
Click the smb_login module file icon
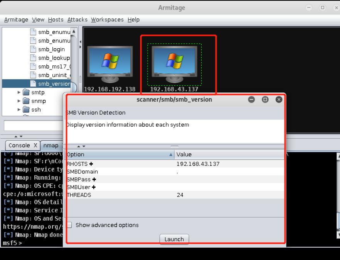pos(33,49)
